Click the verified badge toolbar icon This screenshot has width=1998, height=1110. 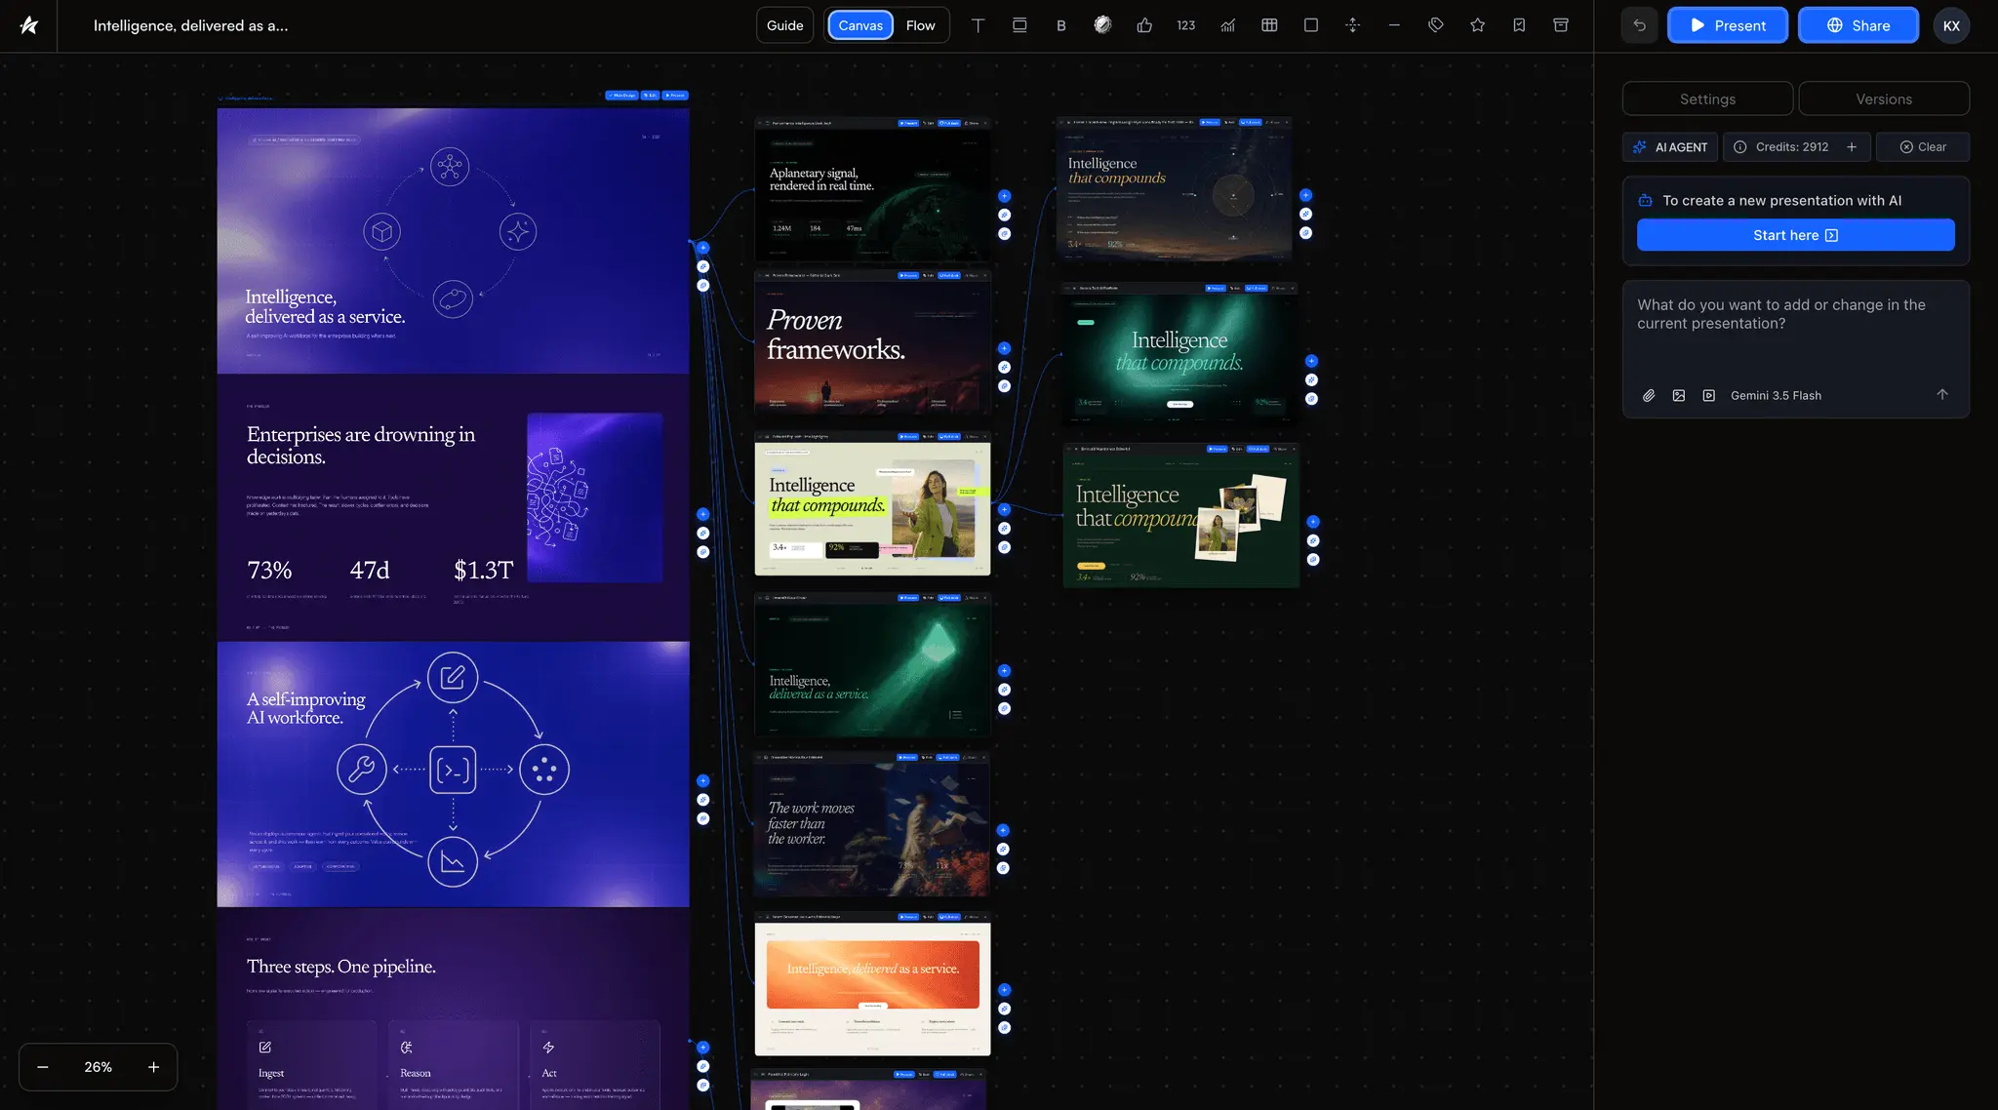[1102, 25]
